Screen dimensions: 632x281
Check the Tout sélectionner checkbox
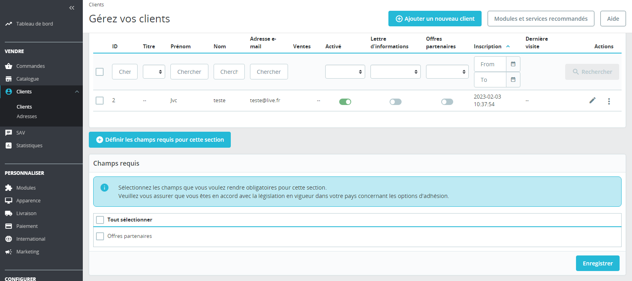tap(100, 220)
